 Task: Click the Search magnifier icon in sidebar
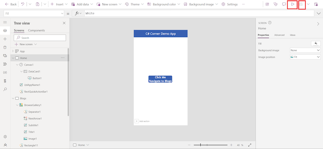5,89
